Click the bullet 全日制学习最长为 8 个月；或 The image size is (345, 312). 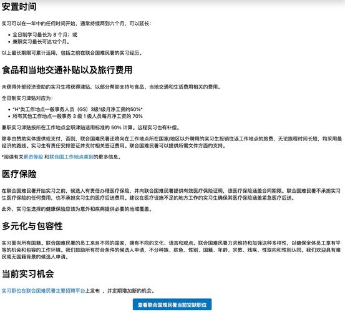[45, 34]
